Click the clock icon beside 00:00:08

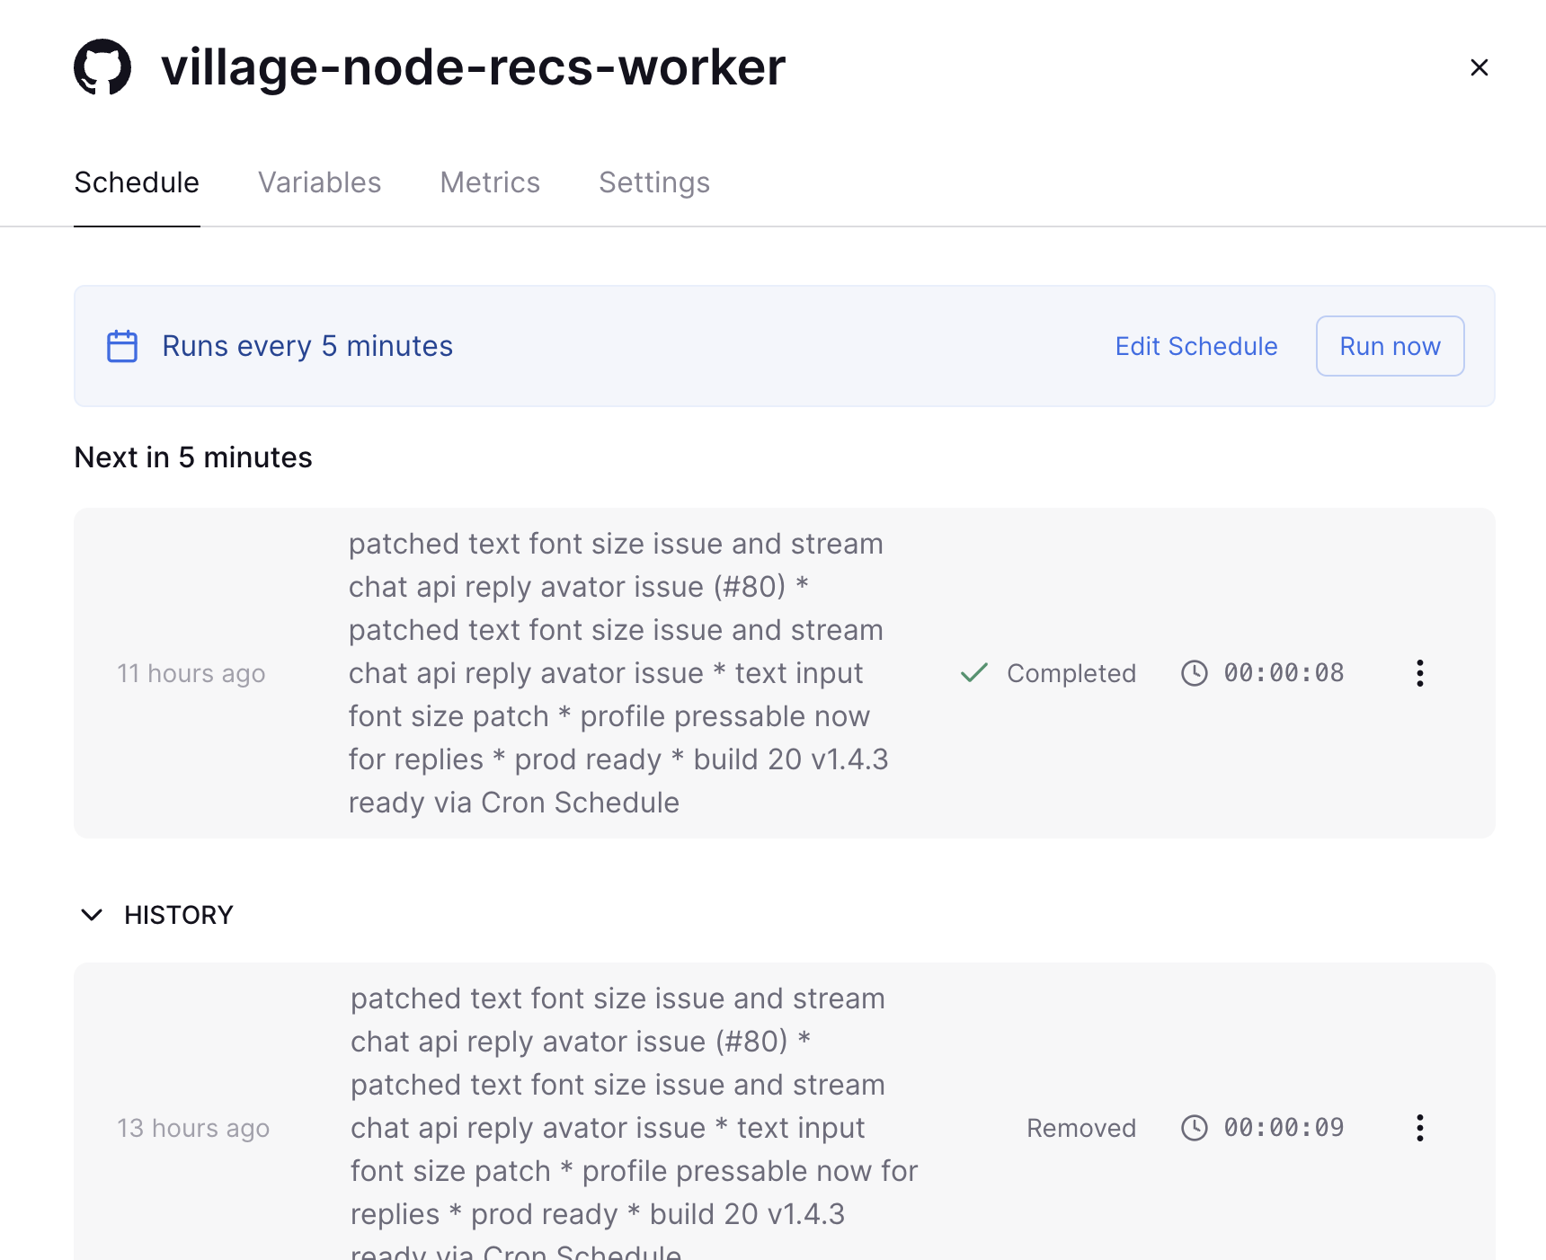1194,673
